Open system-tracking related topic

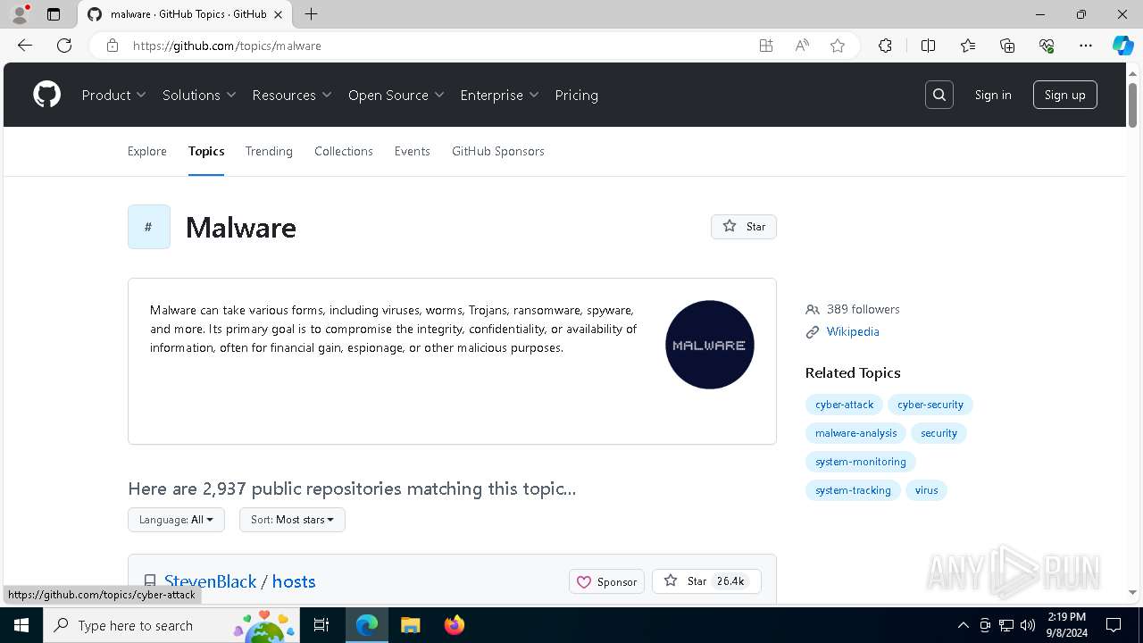pos(853,490)
